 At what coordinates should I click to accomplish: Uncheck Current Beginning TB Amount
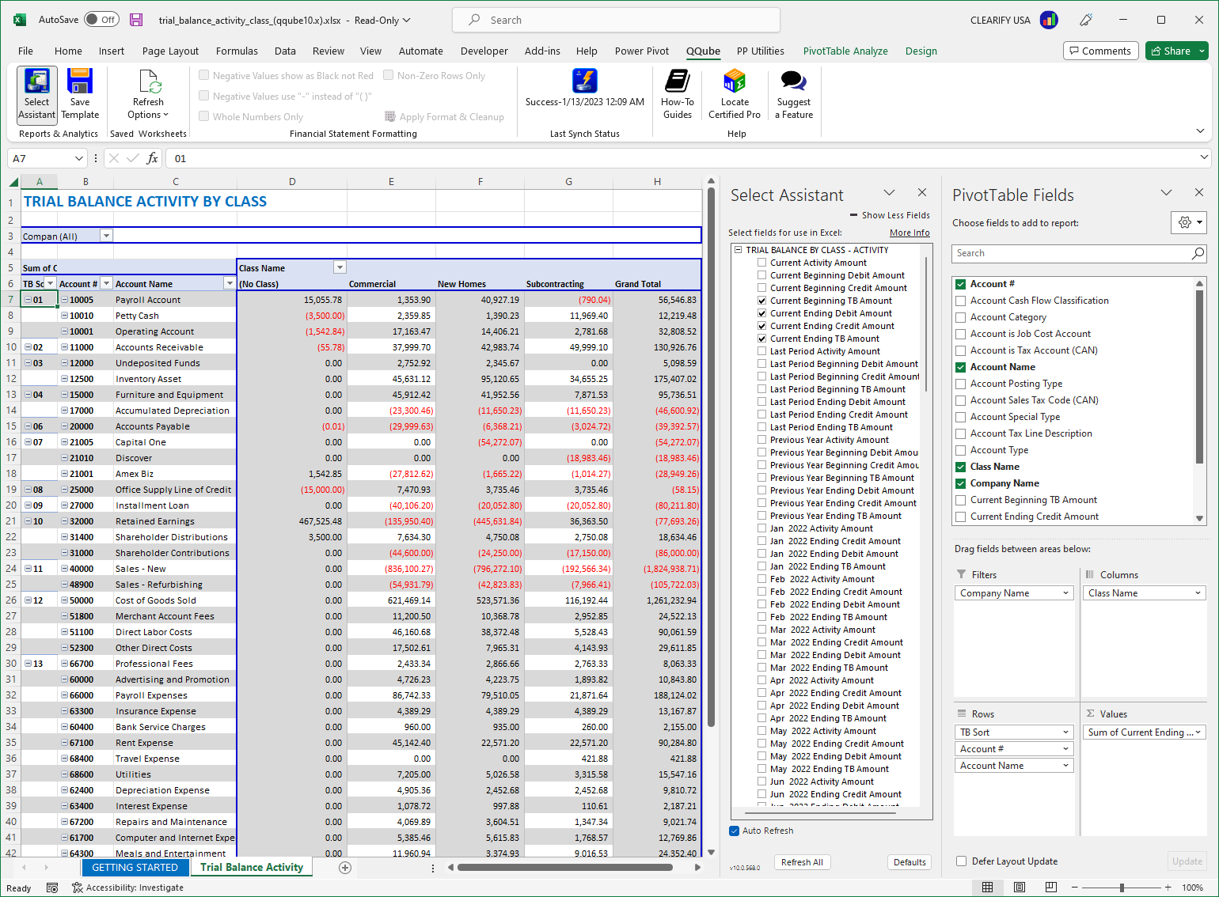point(761,301)
